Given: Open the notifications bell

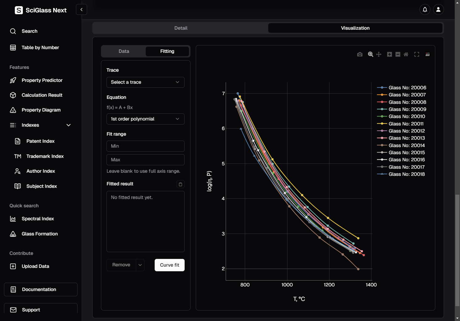Looking at the screenshot, I should point(425,10).
